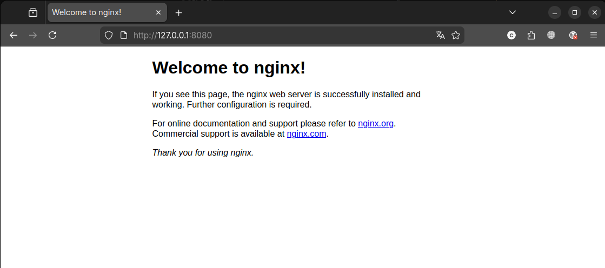The height and width of the screenshot is (268, 605).
Task: Bookmark this page with the star
Action: click(456, 35)
